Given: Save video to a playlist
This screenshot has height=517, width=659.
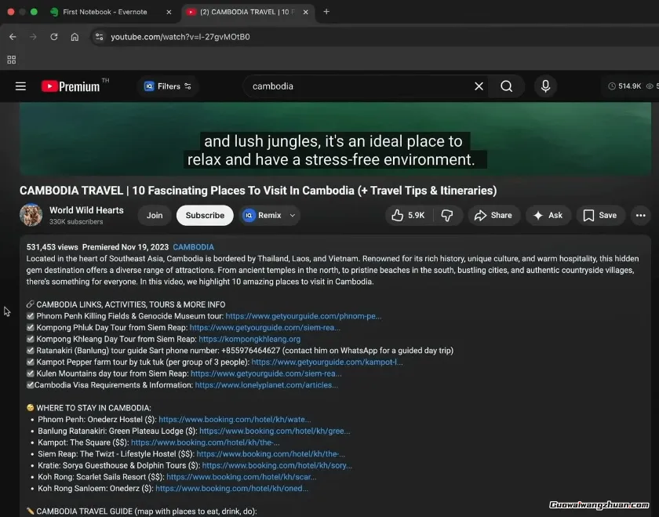Looking at the screenshot, I should 600,215.
